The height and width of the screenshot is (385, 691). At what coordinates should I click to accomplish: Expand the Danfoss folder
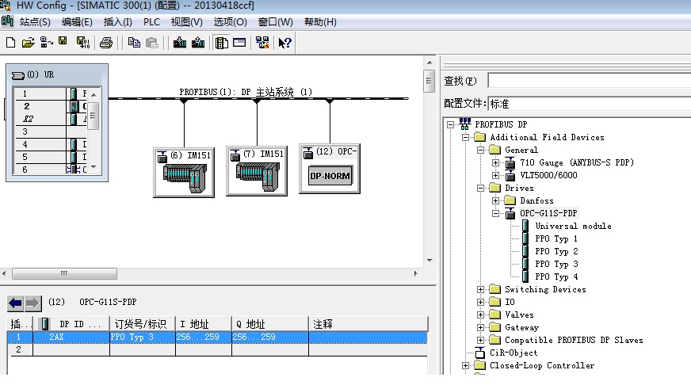tap(496, 201)
